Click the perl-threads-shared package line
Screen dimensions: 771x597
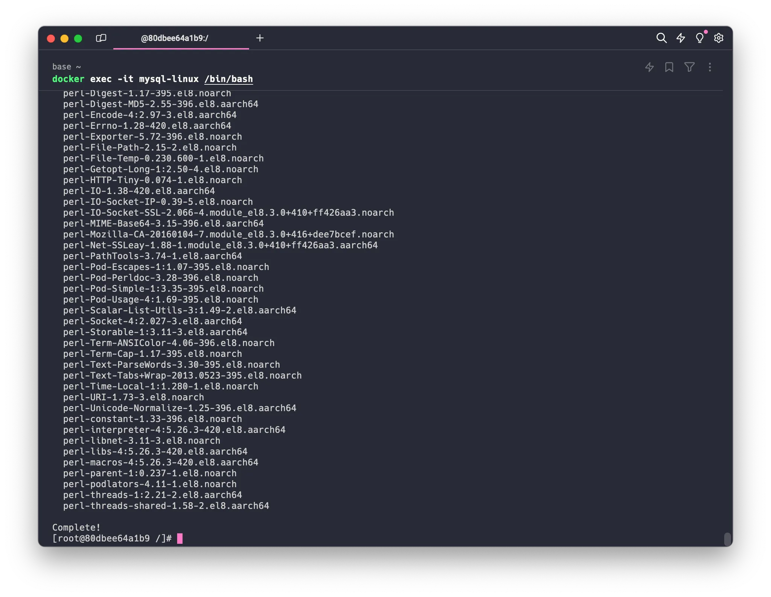[166, 506]
